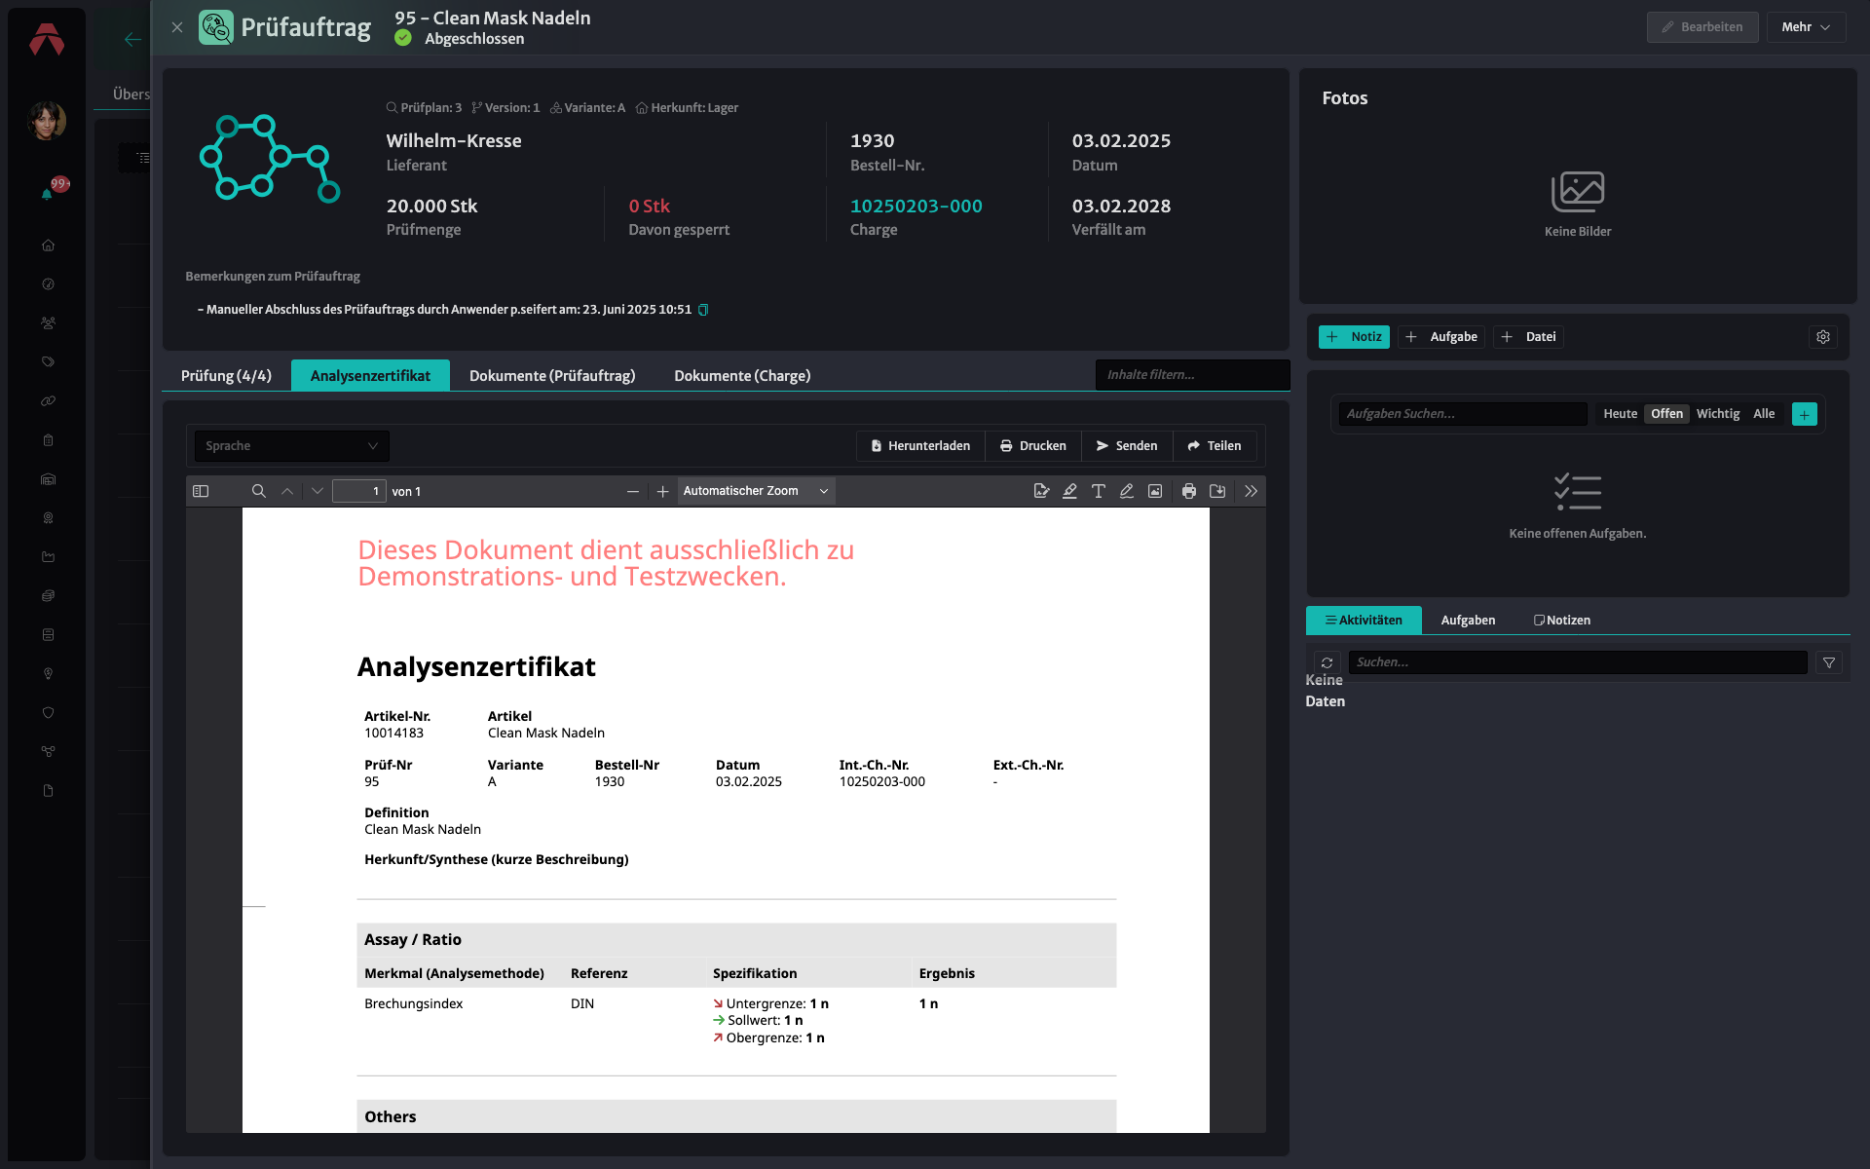Focus the Aufgaben Suchen field
The image size is (1870, 1169).
pos(1462,414)
